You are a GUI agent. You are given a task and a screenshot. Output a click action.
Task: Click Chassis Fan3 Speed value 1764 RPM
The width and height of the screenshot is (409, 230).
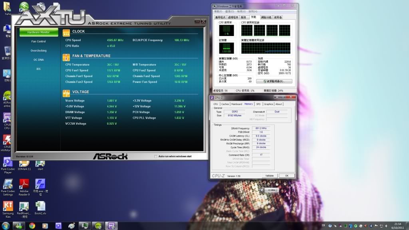(113, 82)
